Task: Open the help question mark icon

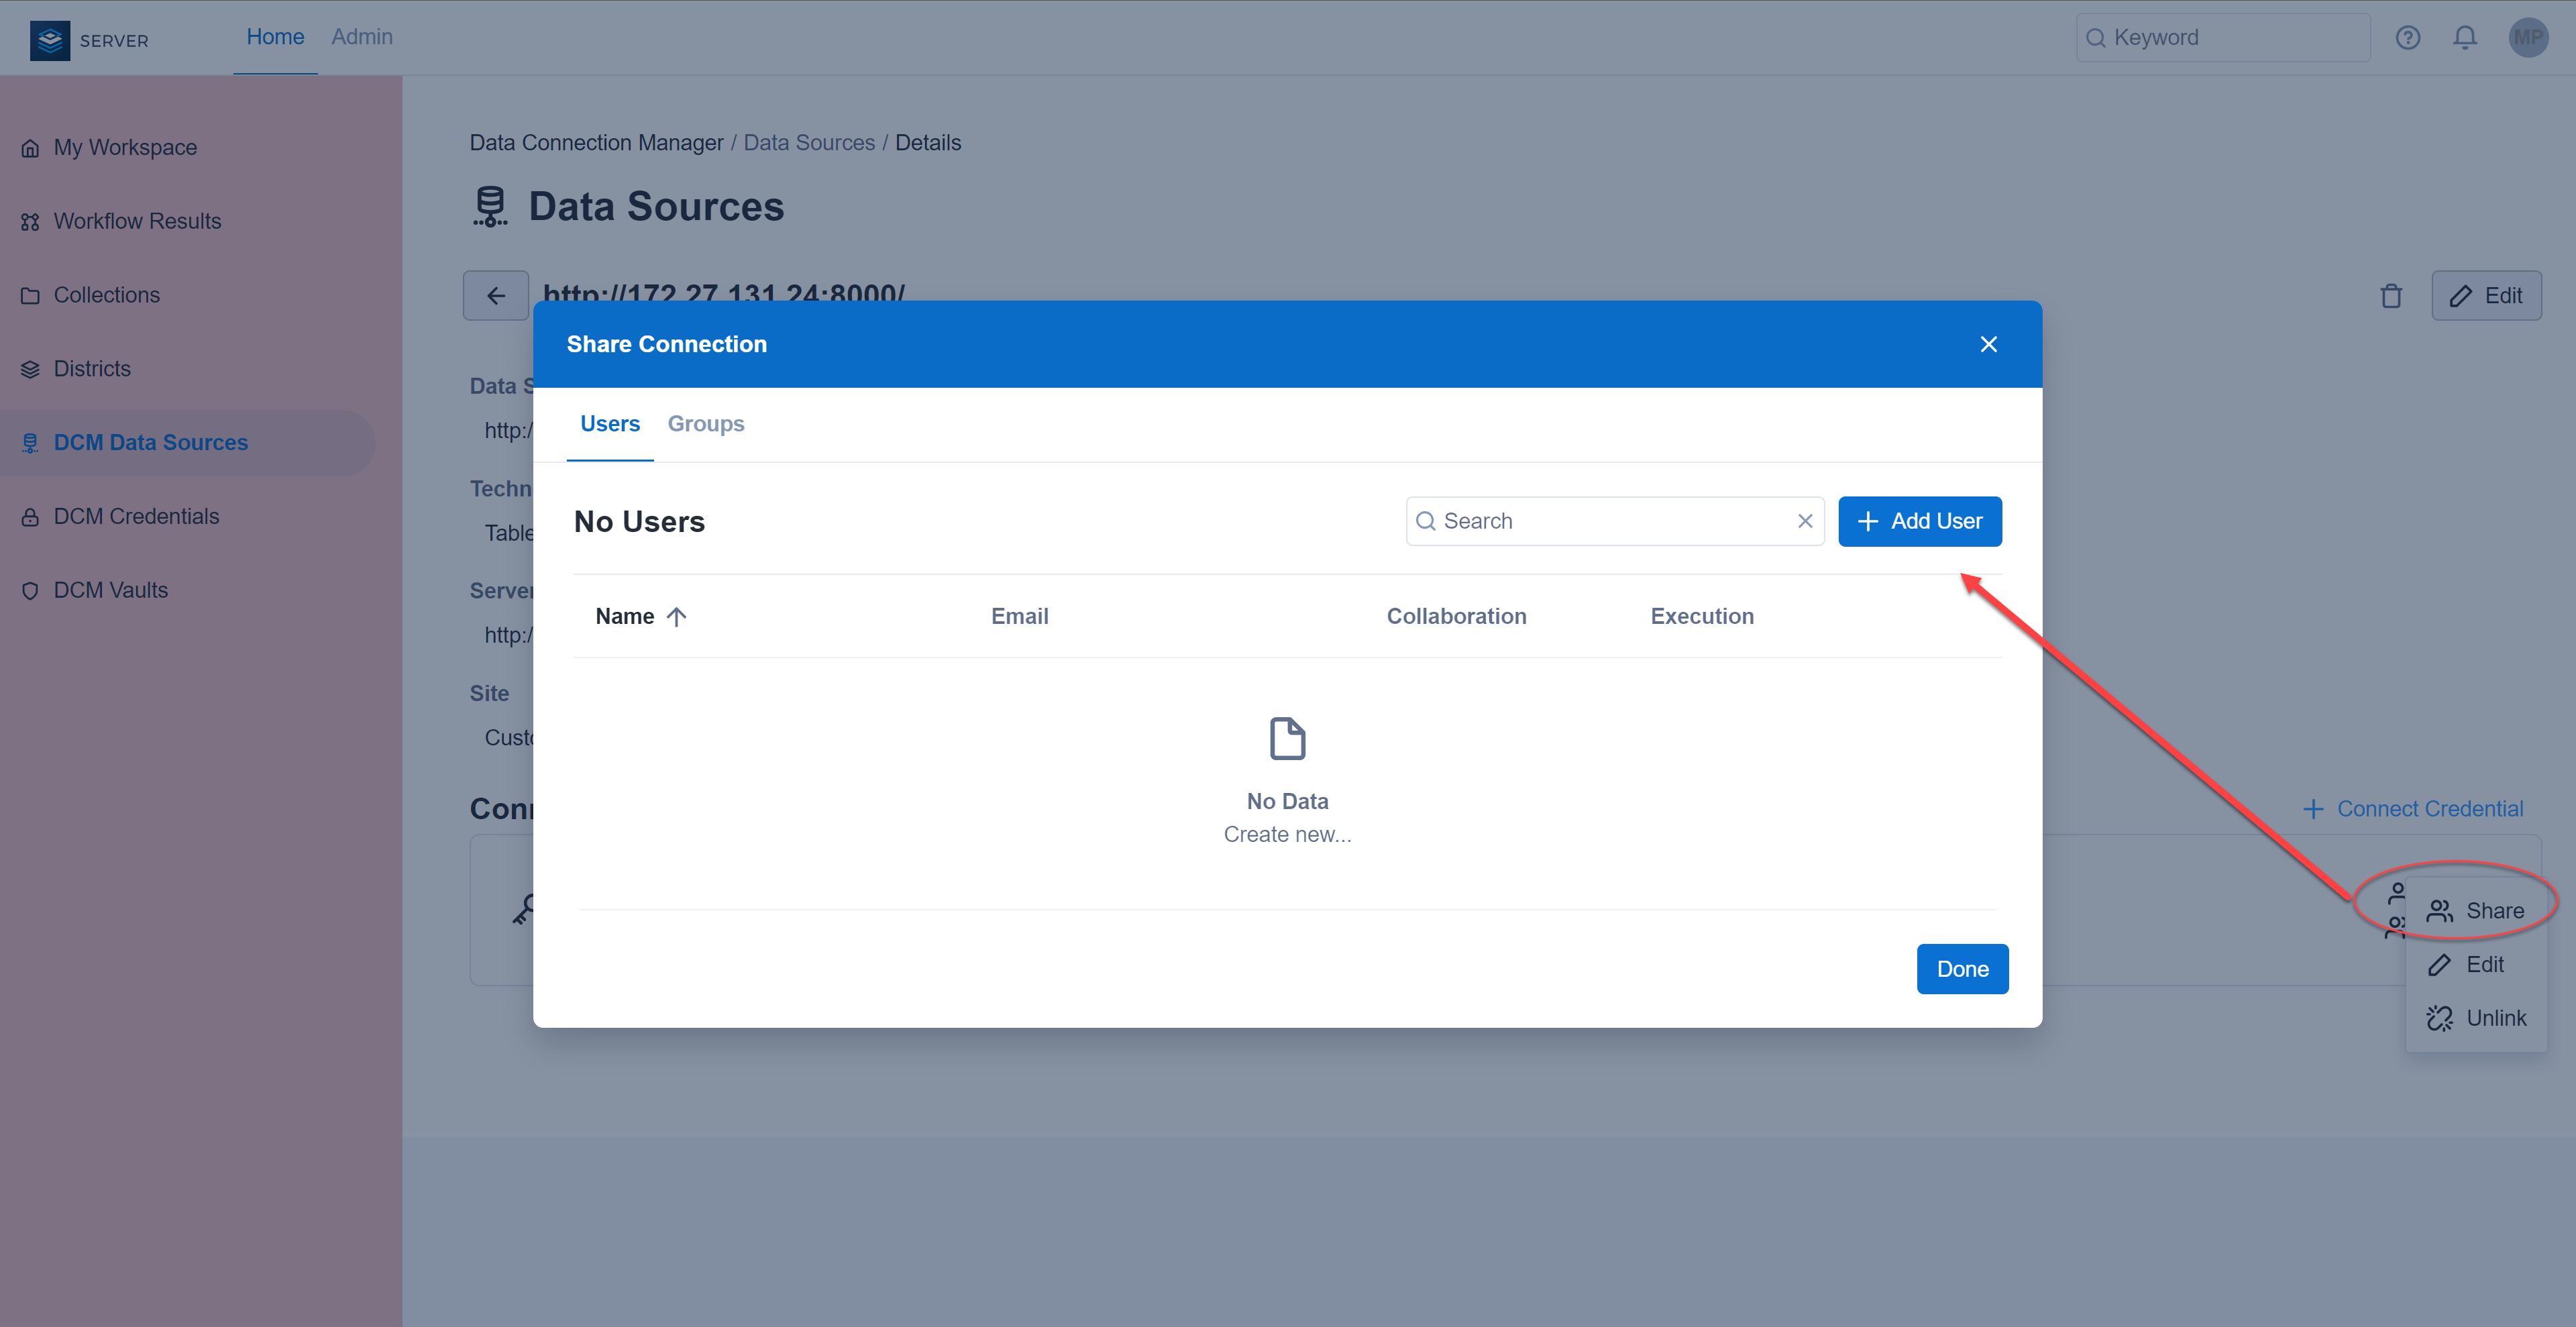Action: pos(2408,38)
